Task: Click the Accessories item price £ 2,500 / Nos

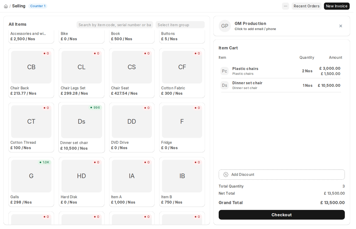Action: point(23,39)
